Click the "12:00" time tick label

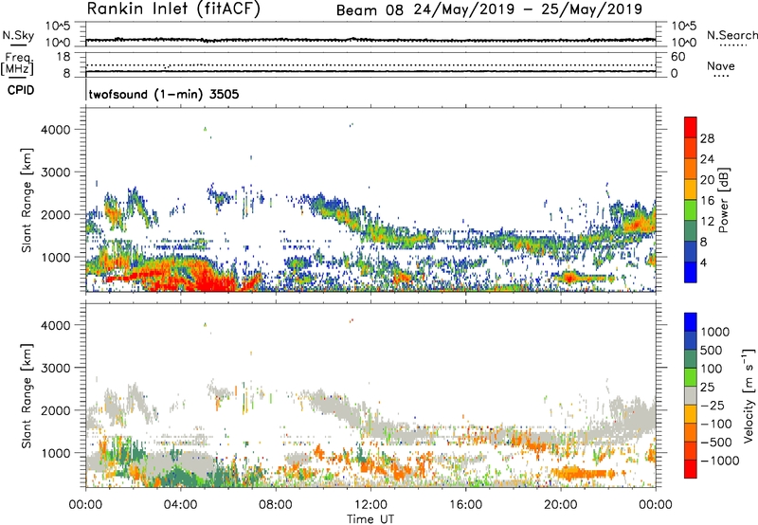[370, 505]
